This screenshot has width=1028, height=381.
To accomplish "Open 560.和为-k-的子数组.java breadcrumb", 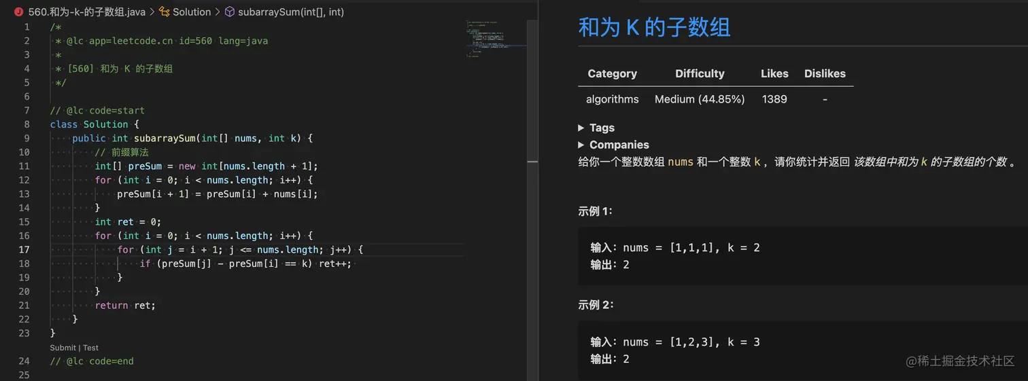I will coord(87,12).
